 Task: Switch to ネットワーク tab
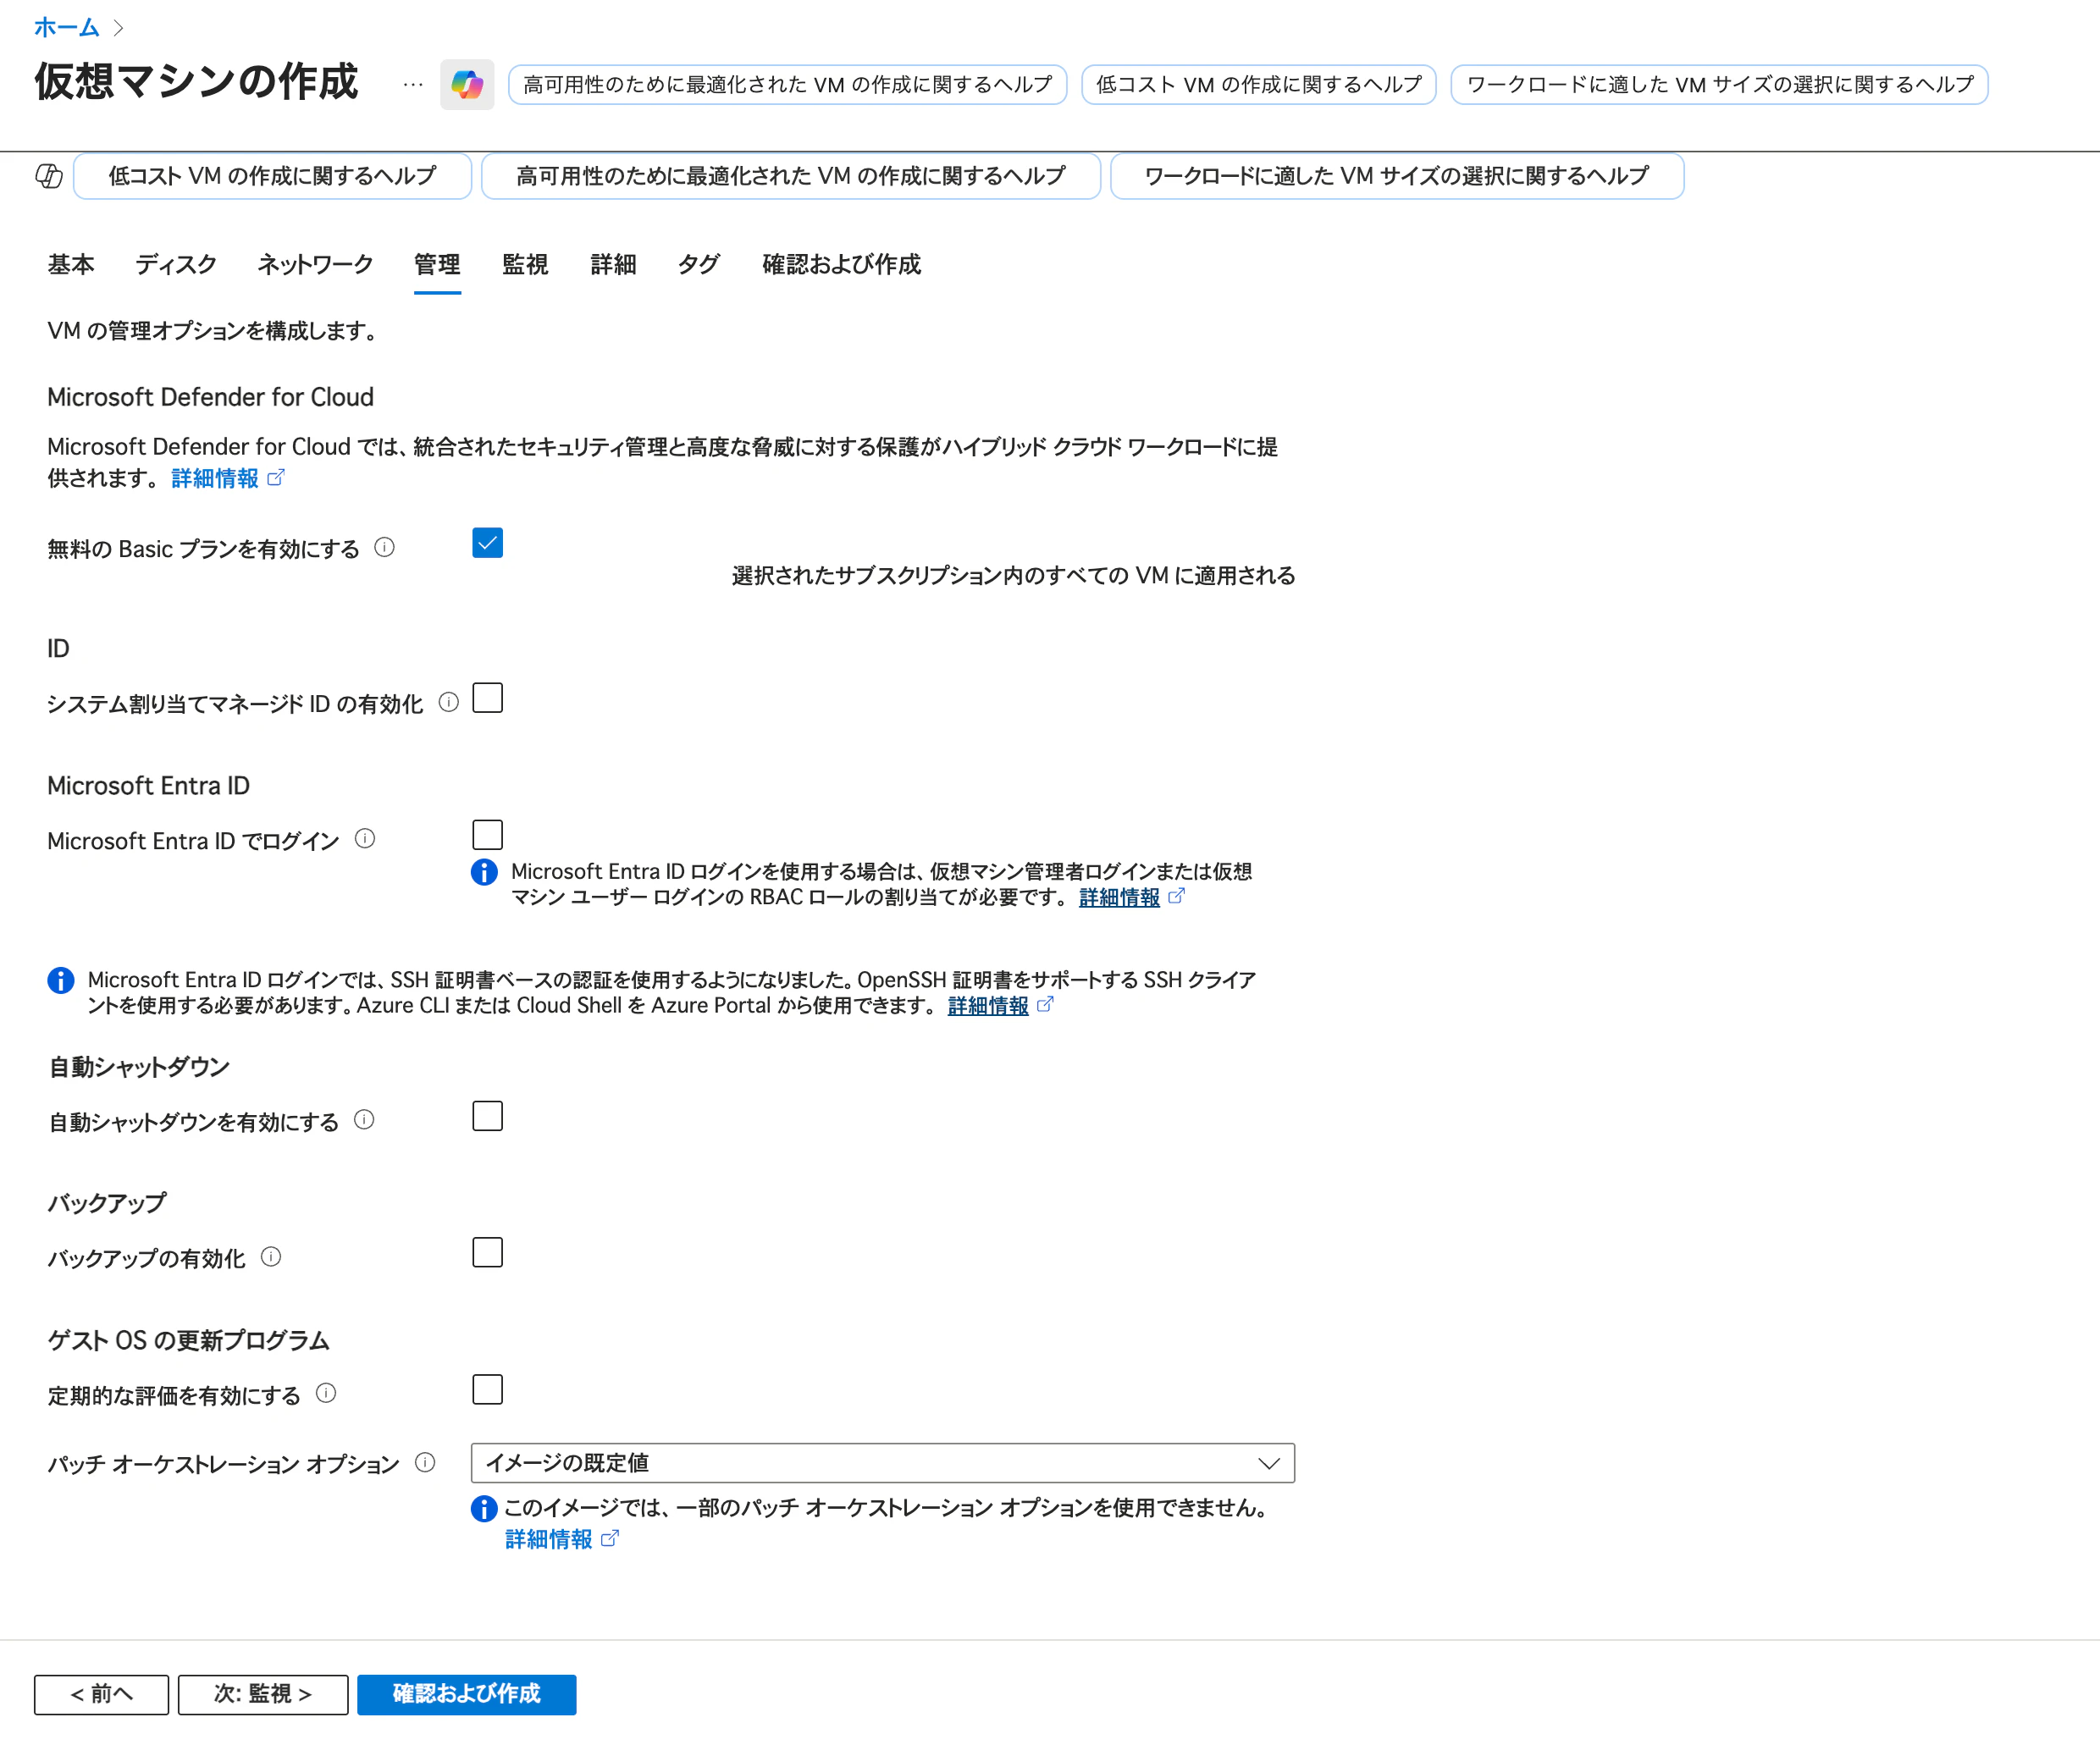point(315,264)
